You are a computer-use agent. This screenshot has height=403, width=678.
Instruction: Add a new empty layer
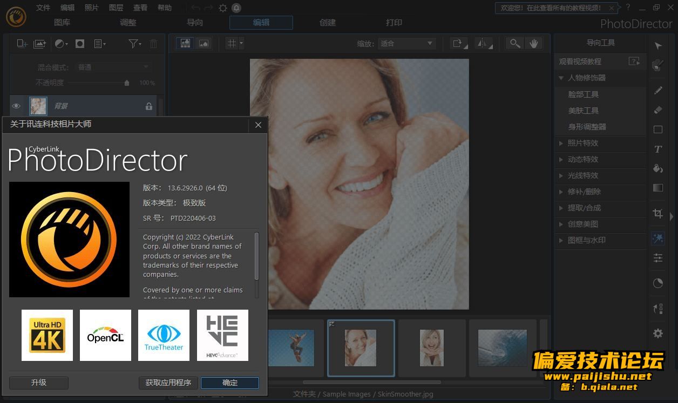click(x=22, y=44)
